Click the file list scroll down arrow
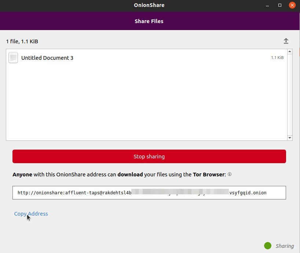300x253 pixels. (x=290, y=138)
